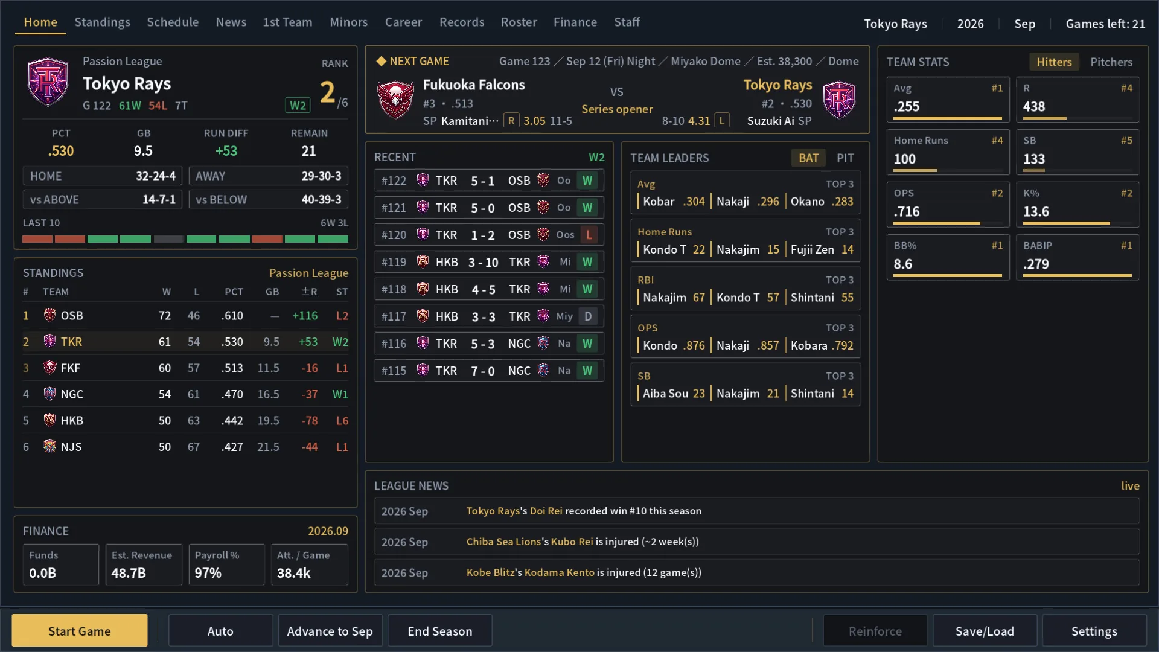Viewport: 1159px width, 652px height.
Task: Click OSB team icon in standings row
Action: click(49, 315)
